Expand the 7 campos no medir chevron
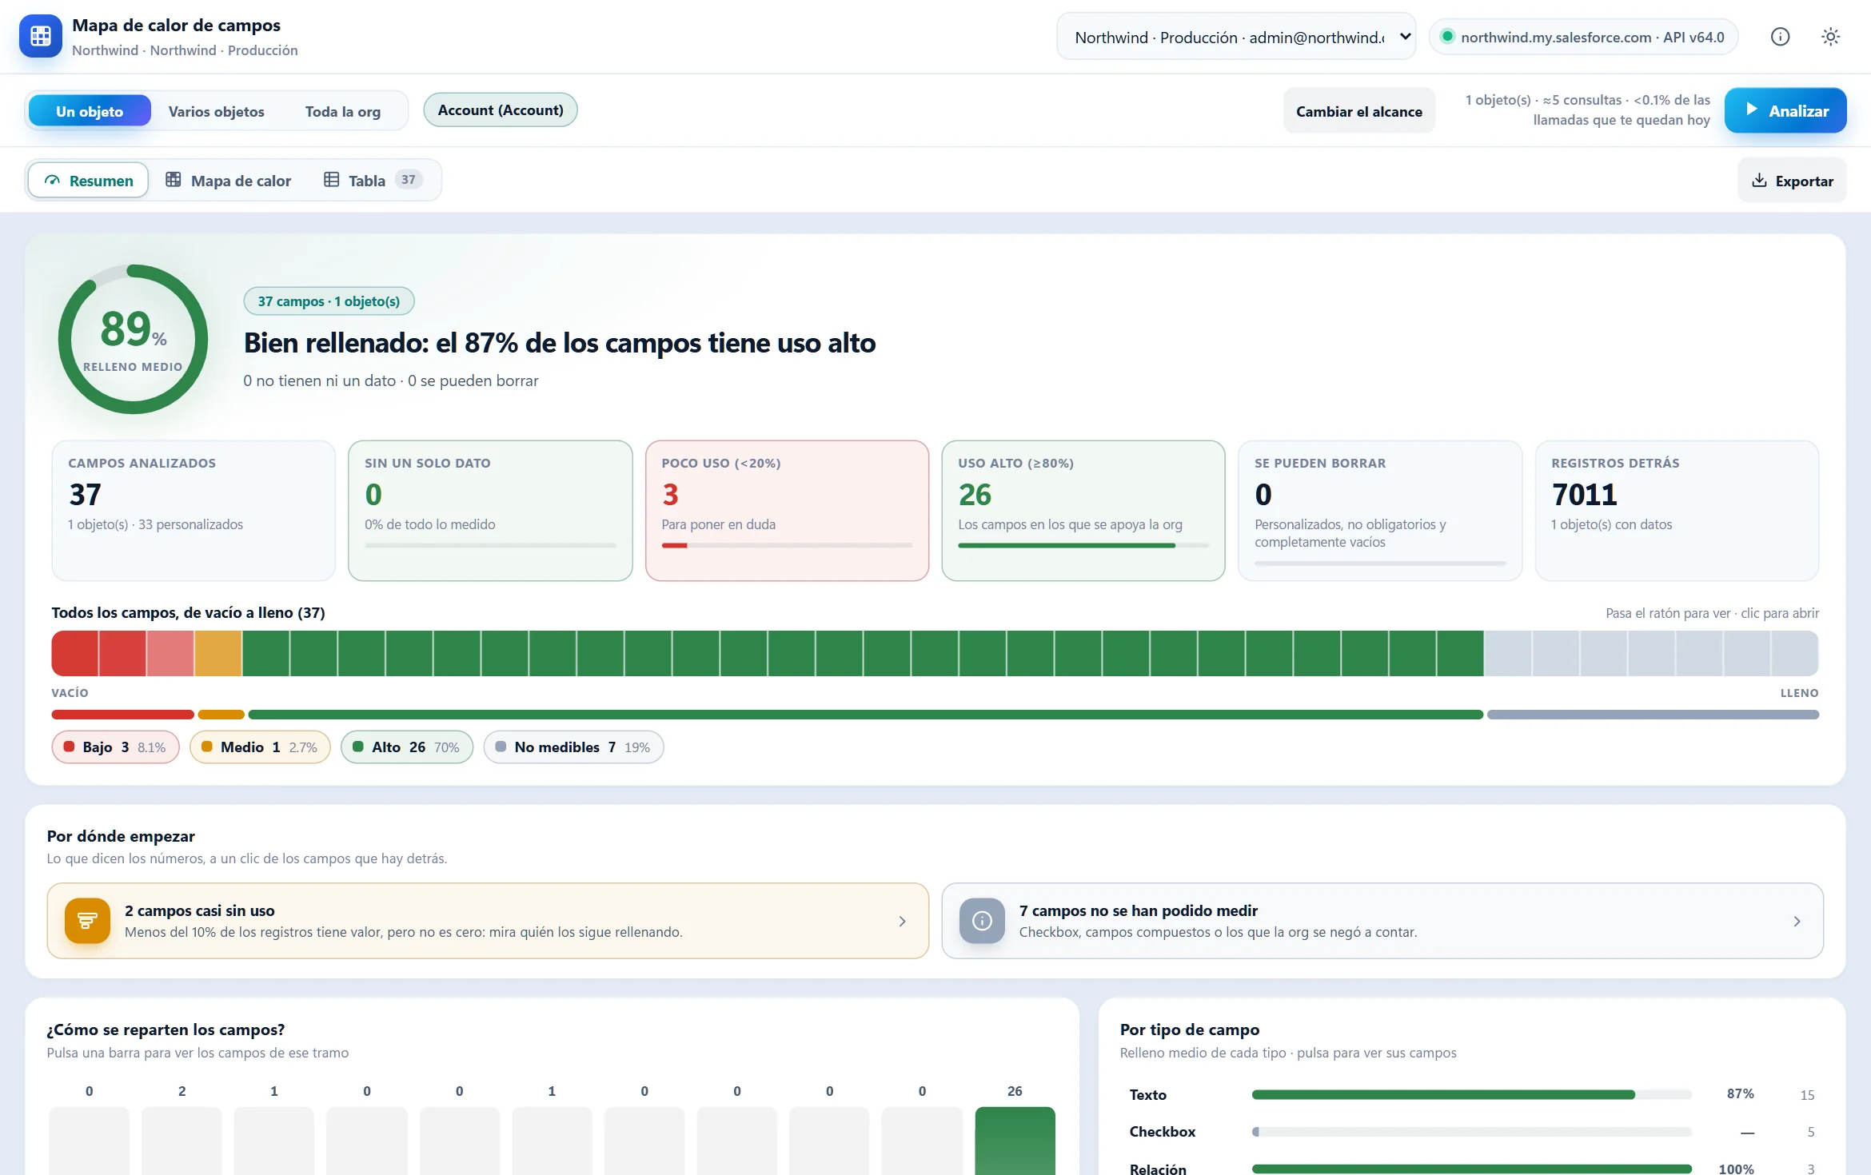The height and width of the screenshot is (1175, 1871). coord(1797,922)
